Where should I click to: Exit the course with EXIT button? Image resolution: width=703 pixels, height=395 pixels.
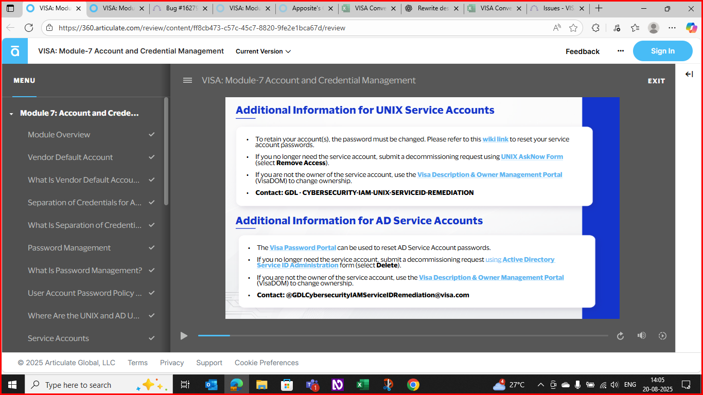(x=656, y=81)
